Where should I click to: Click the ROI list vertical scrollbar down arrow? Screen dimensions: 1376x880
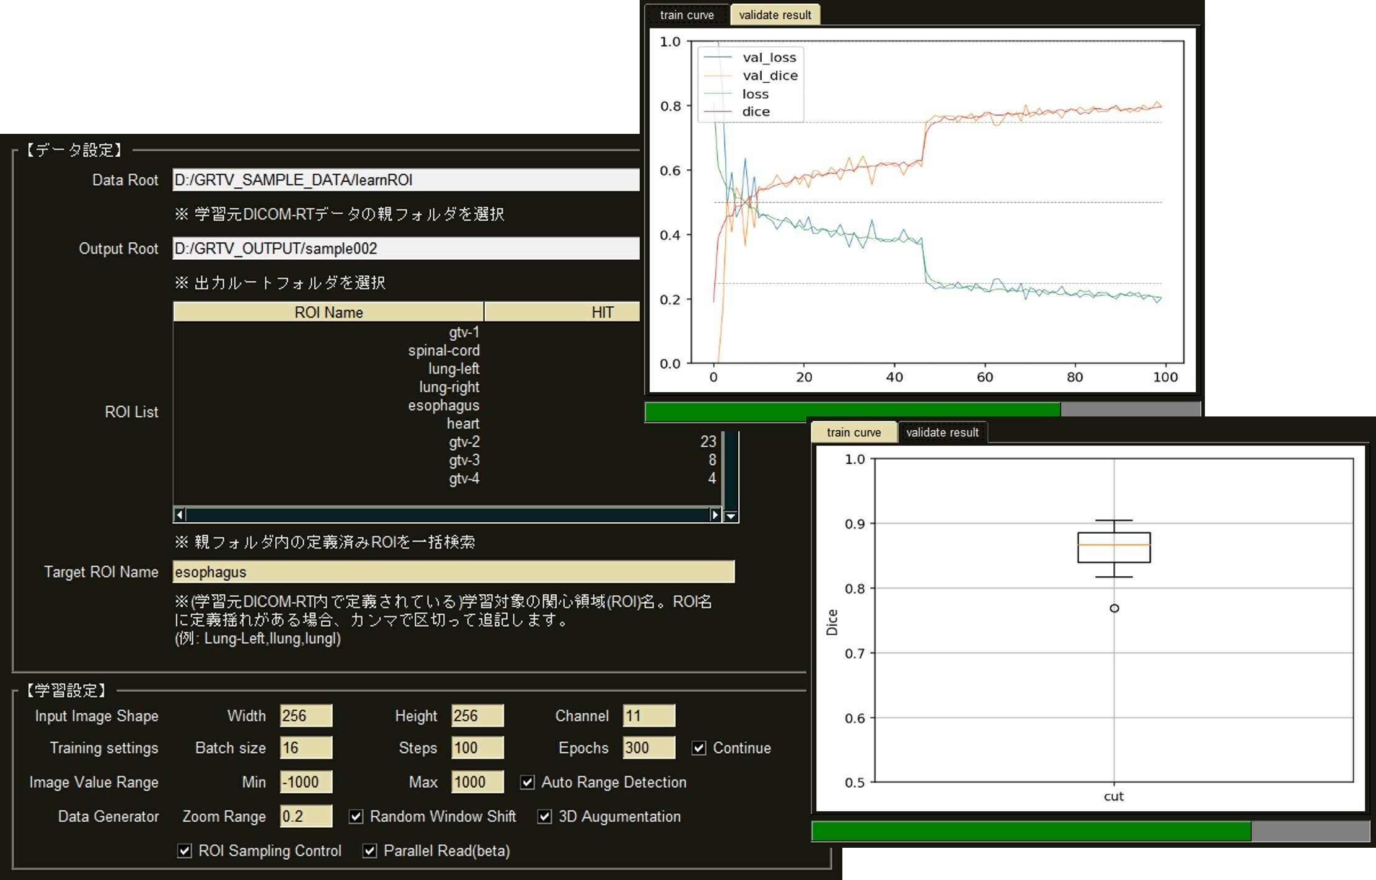click(x=729, y=515)
